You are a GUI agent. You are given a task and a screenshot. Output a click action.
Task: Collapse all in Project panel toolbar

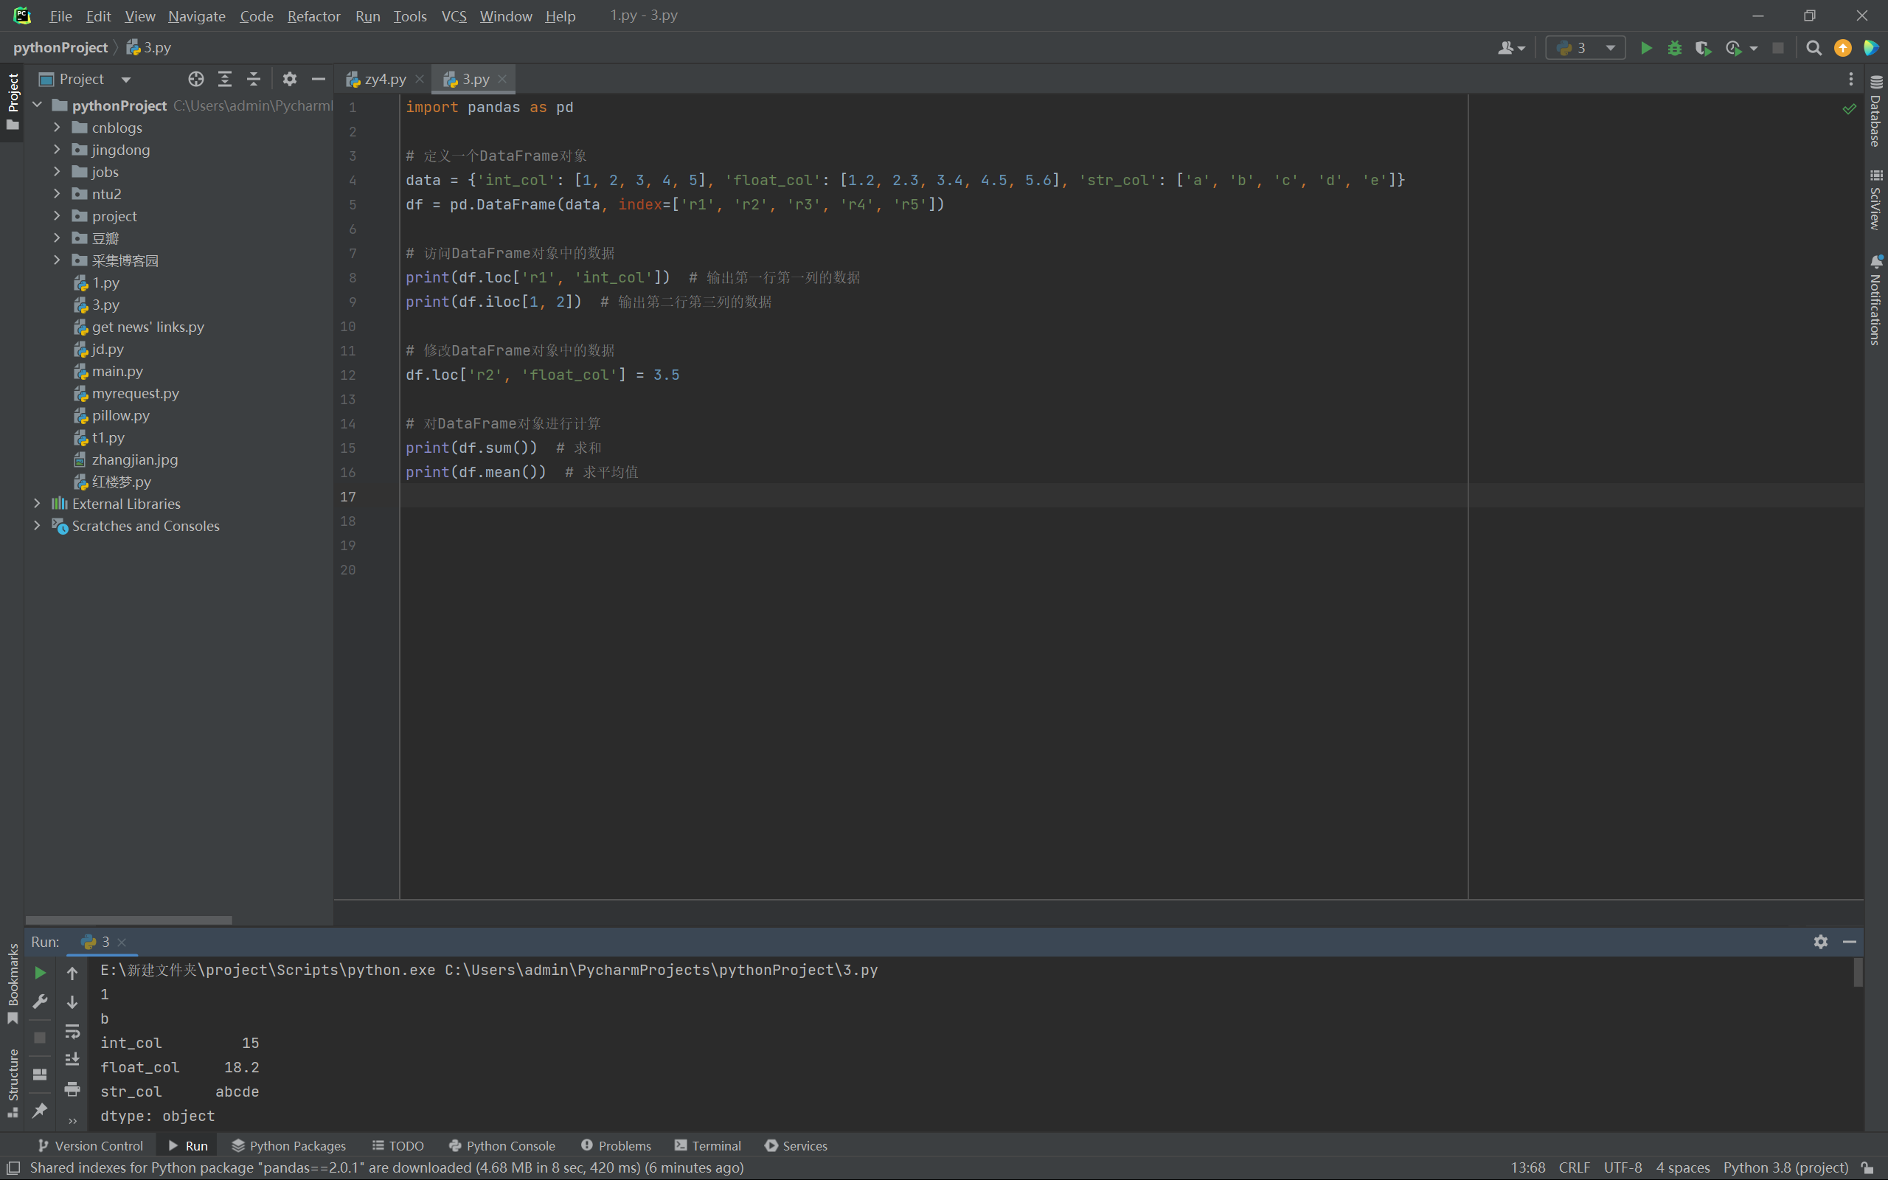tap(254, 79)
